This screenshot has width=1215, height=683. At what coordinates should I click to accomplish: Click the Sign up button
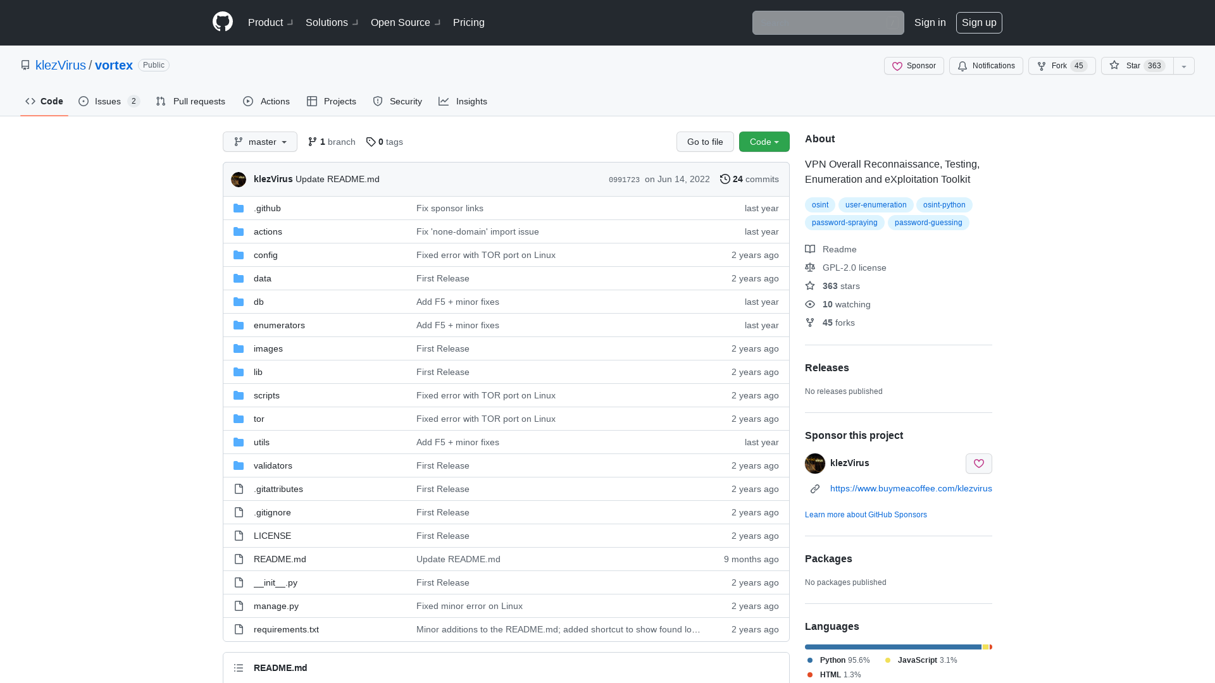(979, 23)
